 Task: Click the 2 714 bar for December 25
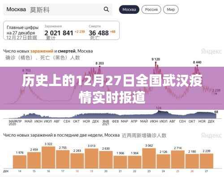tap(178, 160)
